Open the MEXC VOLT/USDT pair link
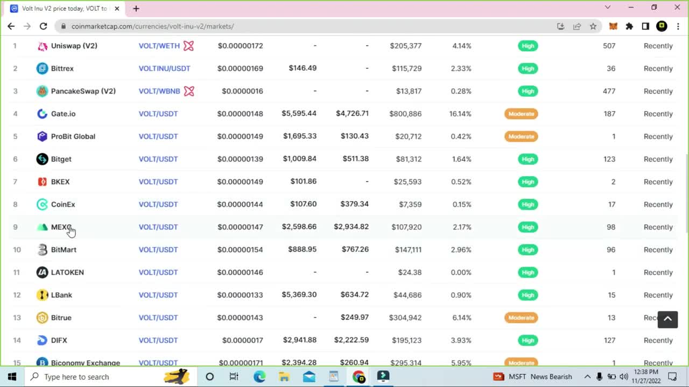The height and width of the screenshot is (387, 689). tap(158, 227)
